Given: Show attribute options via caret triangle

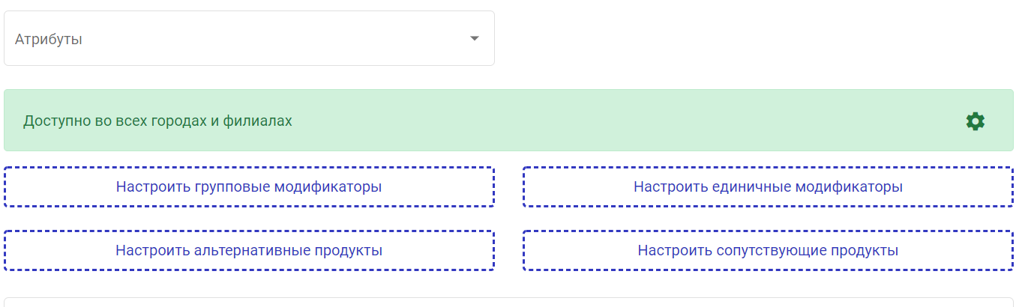Looking at the screenshot, I should click(474, 39).
